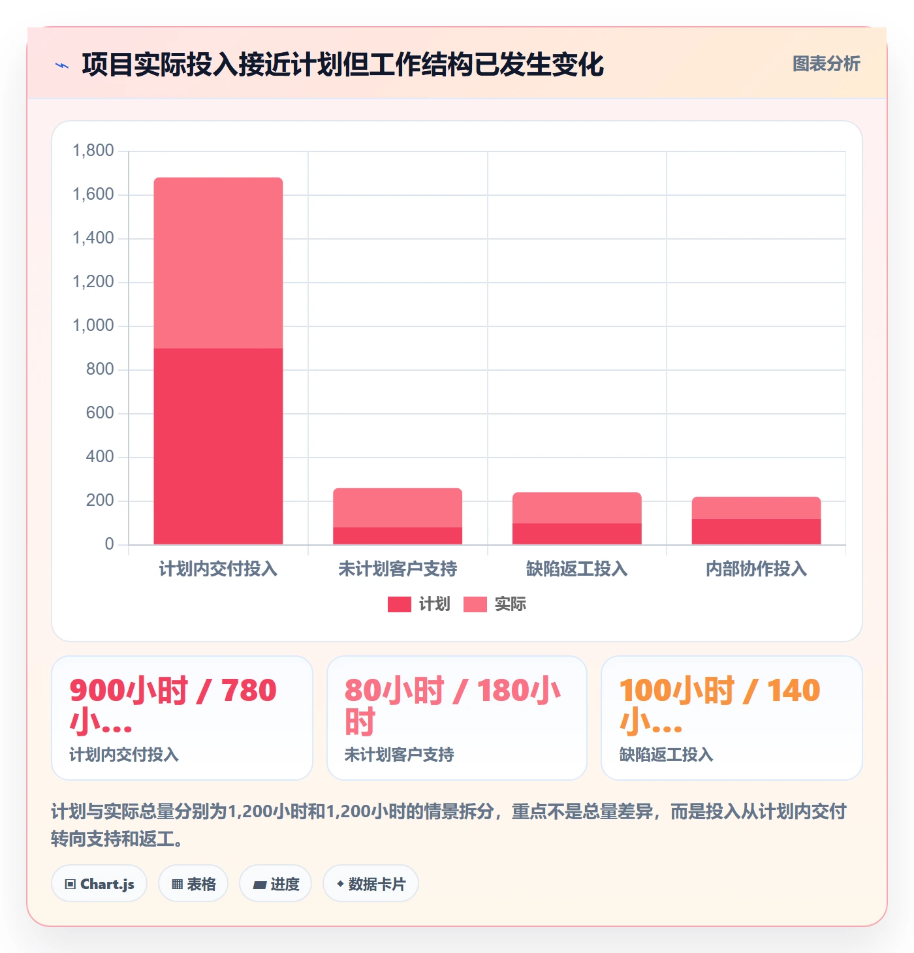
Task: Toggle the 实际 legend color swatch
Action: pos(475,604)
